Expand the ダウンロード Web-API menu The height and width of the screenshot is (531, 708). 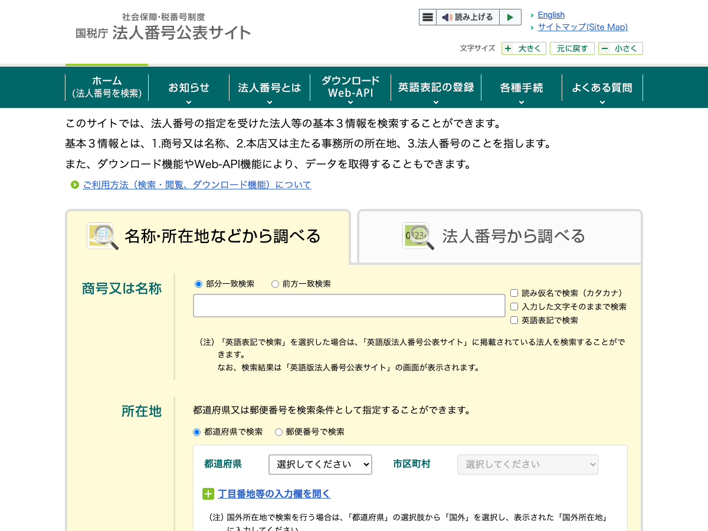(x=350, y=88)
